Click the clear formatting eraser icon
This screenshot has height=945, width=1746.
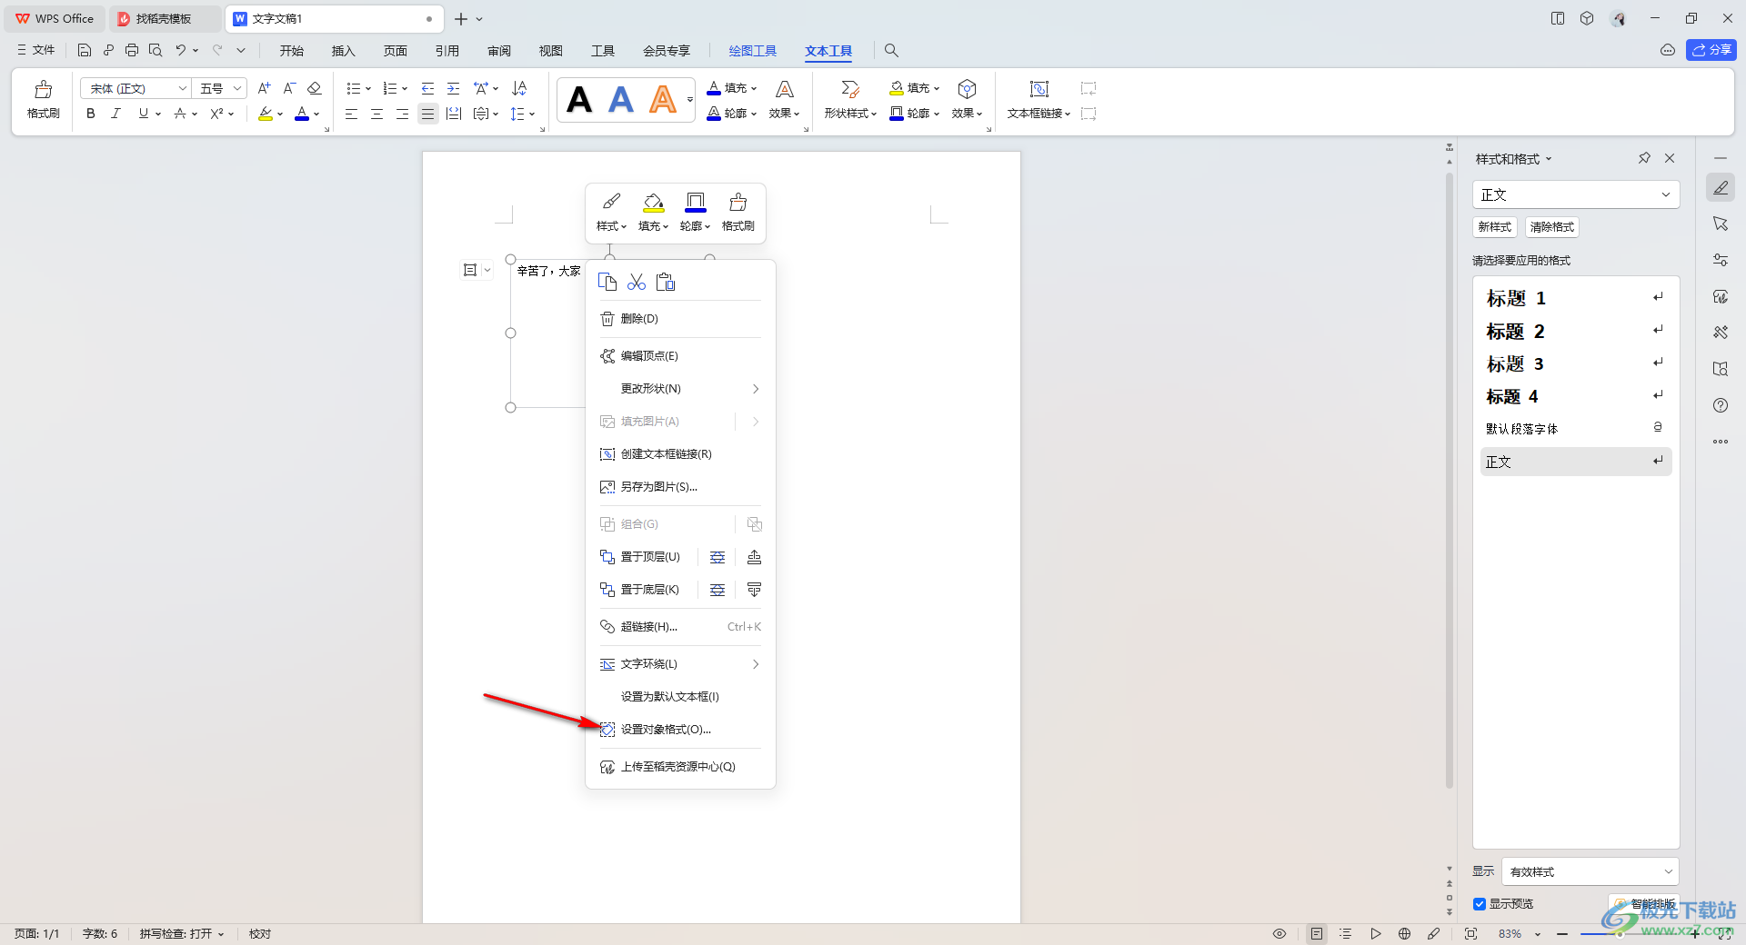point(315,88)
